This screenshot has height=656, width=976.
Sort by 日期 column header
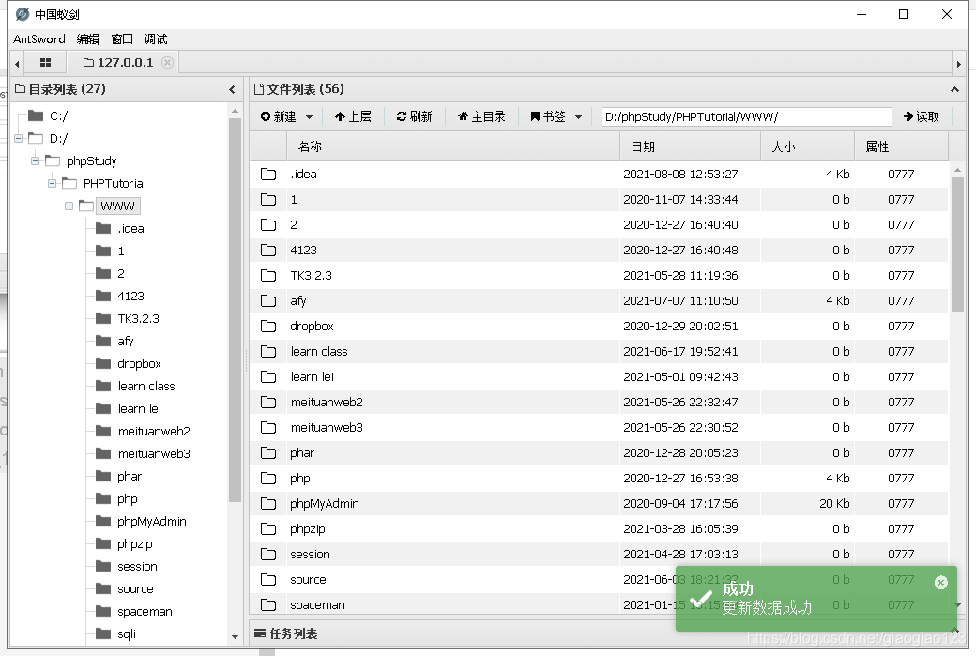pyautogui.click(x=691, y=147)
